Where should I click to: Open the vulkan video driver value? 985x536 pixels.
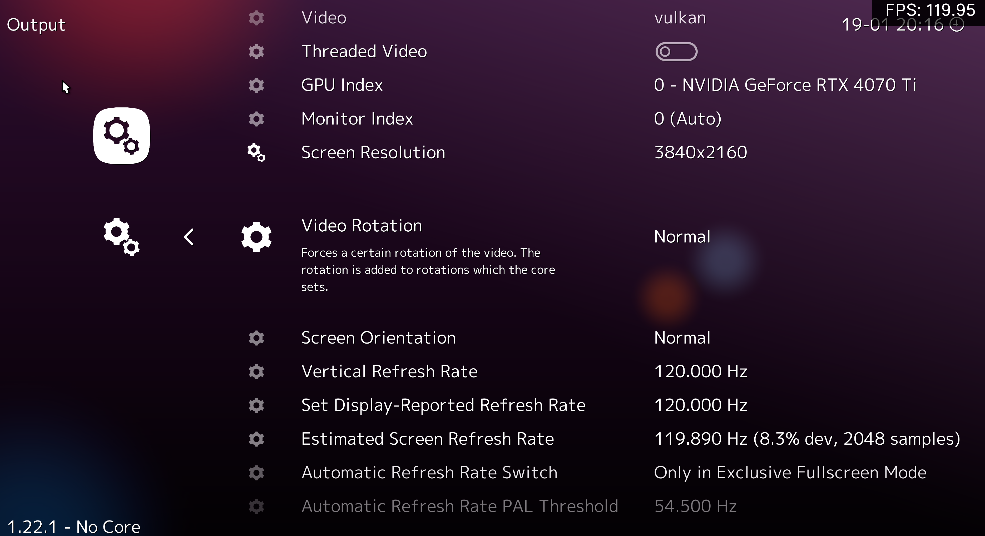coord(680,18)
